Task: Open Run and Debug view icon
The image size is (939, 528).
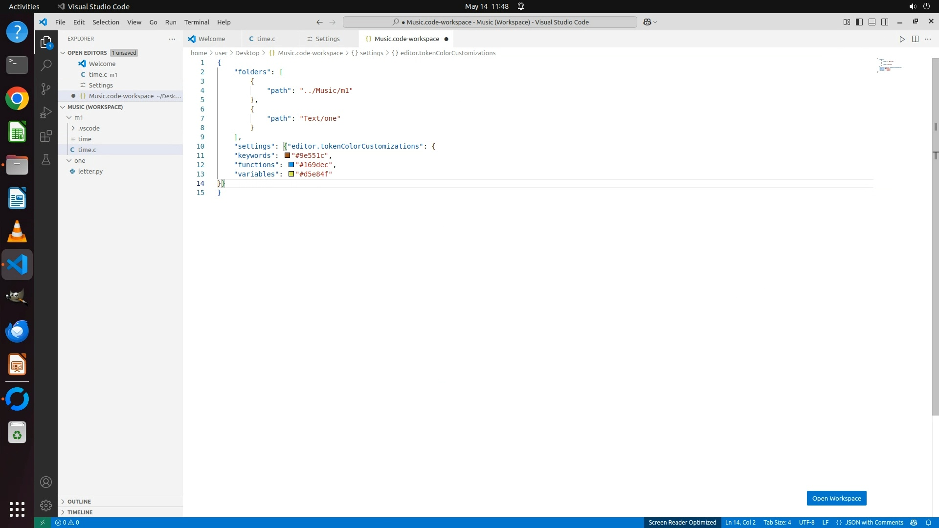Action: pyautogui.click(x=46, y=112)
